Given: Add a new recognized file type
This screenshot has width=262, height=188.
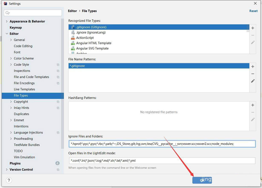Looking at the screenshot, I should click(253, 28).
